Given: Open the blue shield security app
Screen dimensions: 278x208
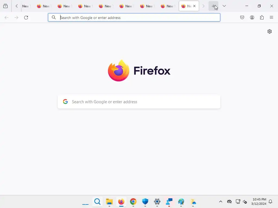Looking at the screenshot, I should click(145, 201).
